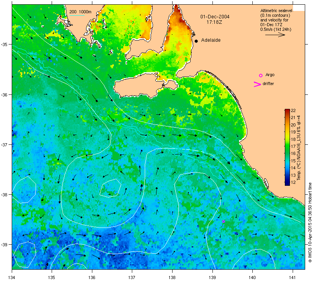Click the colorbar title 'Temp. (°C) NOAA16_L3U'
Screen dimensions: 313x281
[x=299, y=156]
